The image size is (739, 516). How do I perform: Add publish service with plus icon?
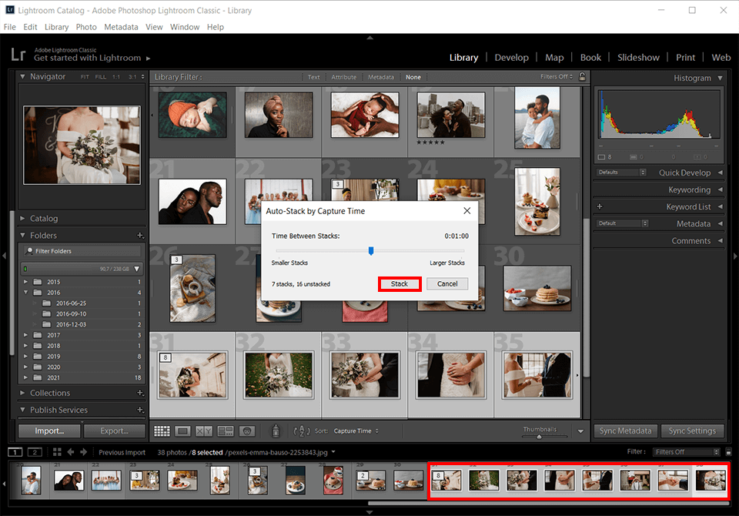coord(140,410)
